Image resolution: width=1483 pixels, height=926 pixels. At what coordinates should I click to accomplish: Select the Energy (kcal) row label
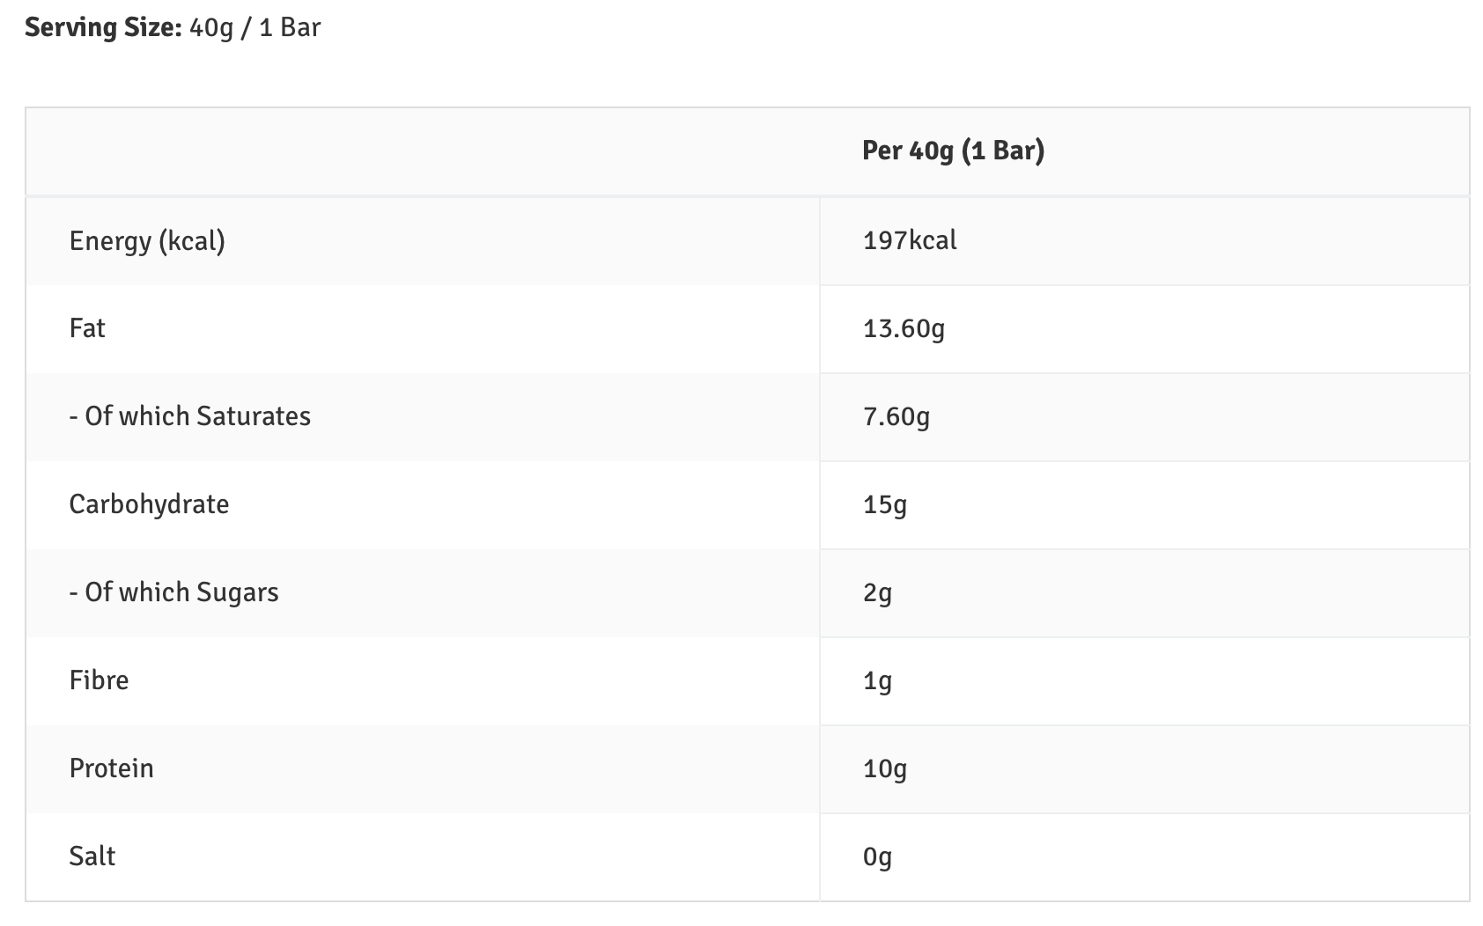pos(147,240)
